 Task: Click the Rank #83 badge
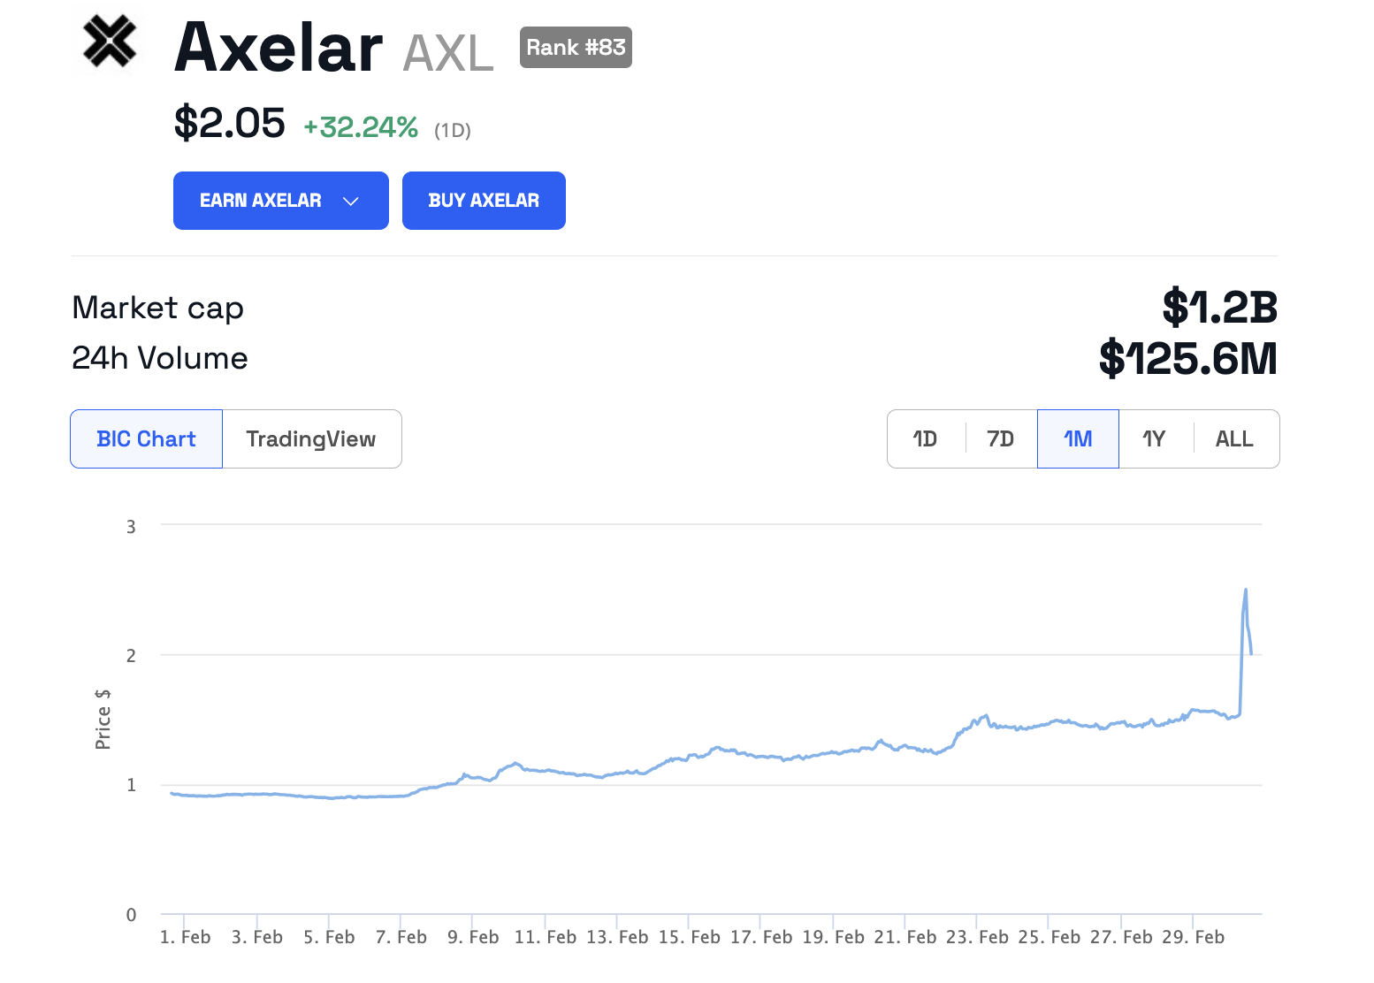(576, 48)
